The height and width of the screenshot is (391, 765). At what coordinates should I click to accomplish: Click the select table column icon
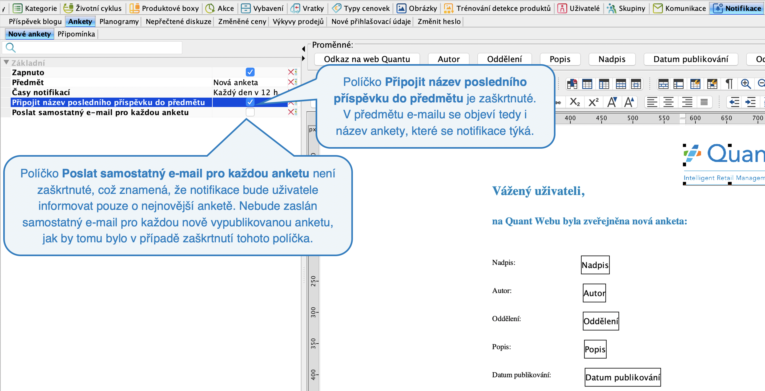tap(604, 84)
